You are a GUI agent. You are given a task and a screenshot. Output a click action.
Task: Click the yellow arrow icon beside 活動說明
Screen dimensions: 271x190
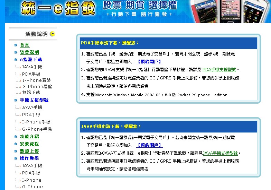pyautogui.click(x=53, y=34)
